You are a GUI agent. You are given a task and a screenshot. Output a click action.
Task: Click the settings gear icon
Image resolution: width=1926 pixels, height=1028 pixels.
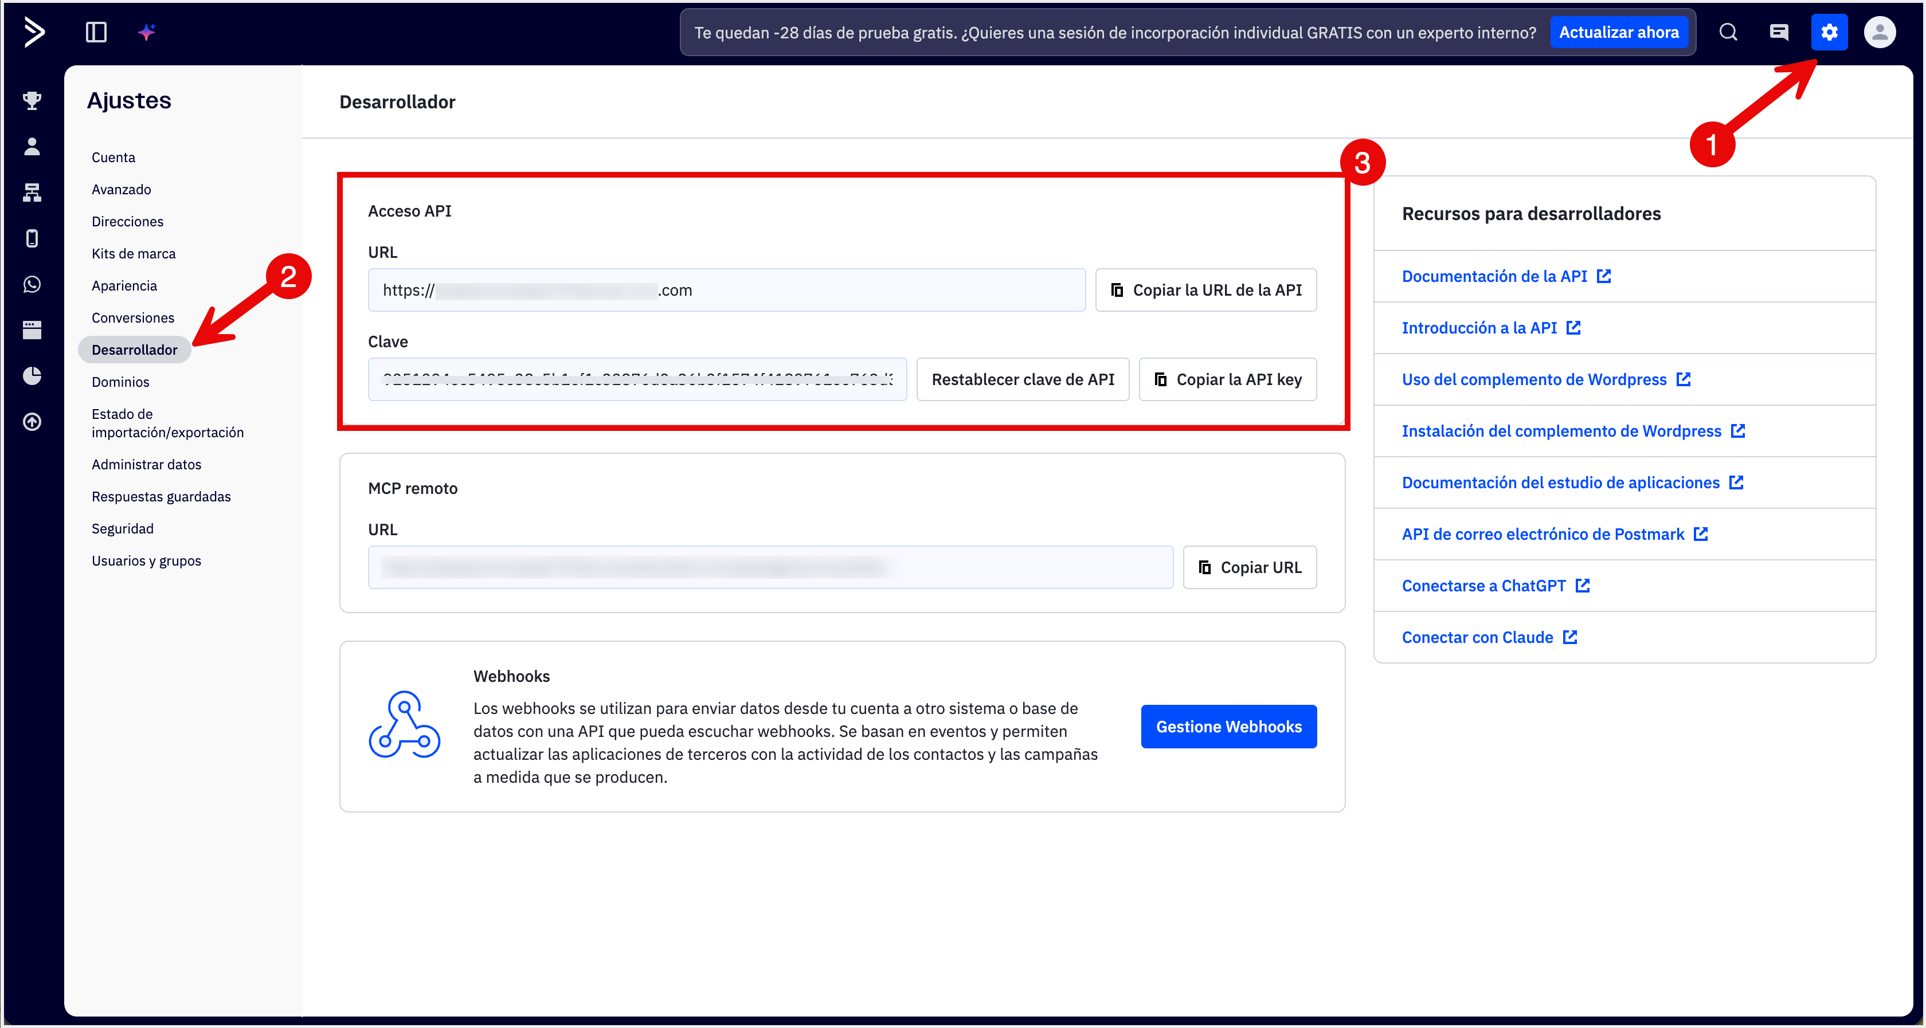point(1829,32)
